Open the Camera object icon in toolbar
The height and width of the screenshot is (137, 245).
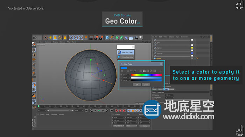click(136, 38)
